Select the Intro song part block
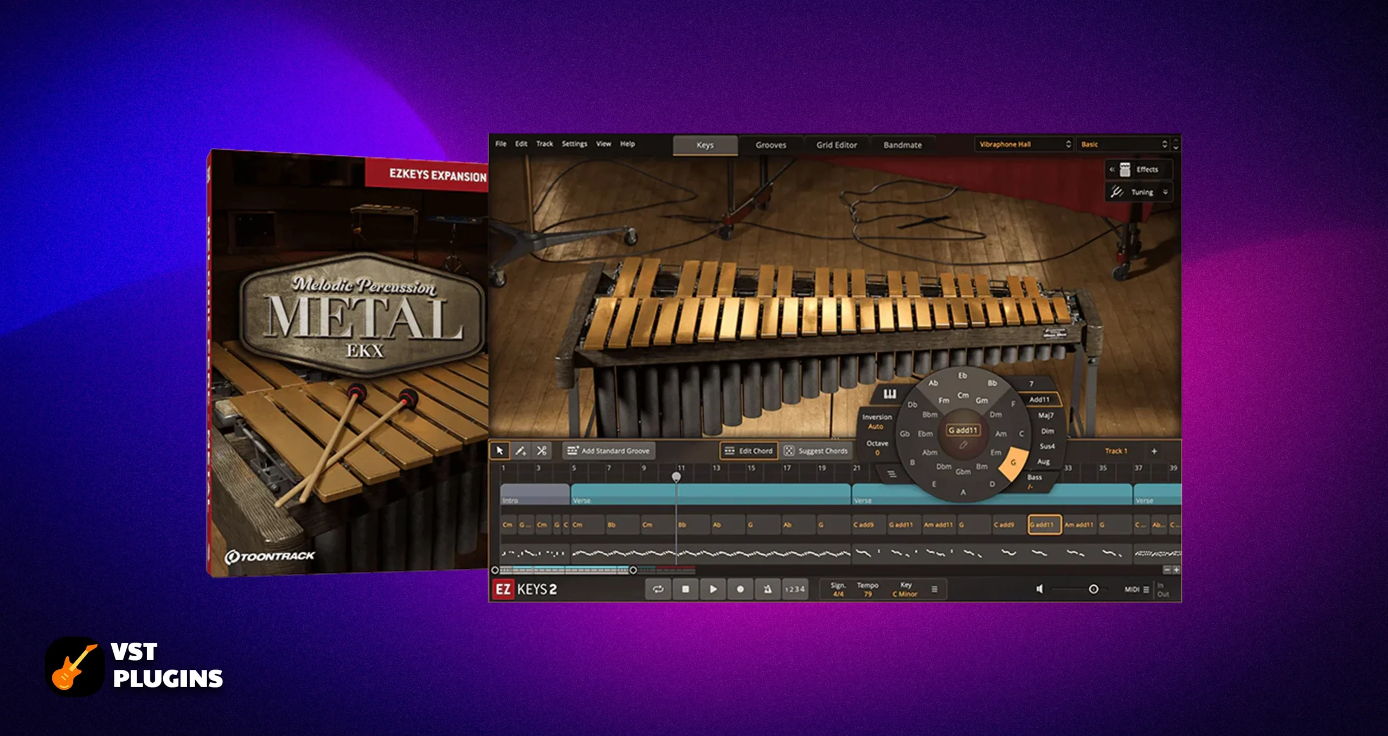1388x736 pixels. 534,494
